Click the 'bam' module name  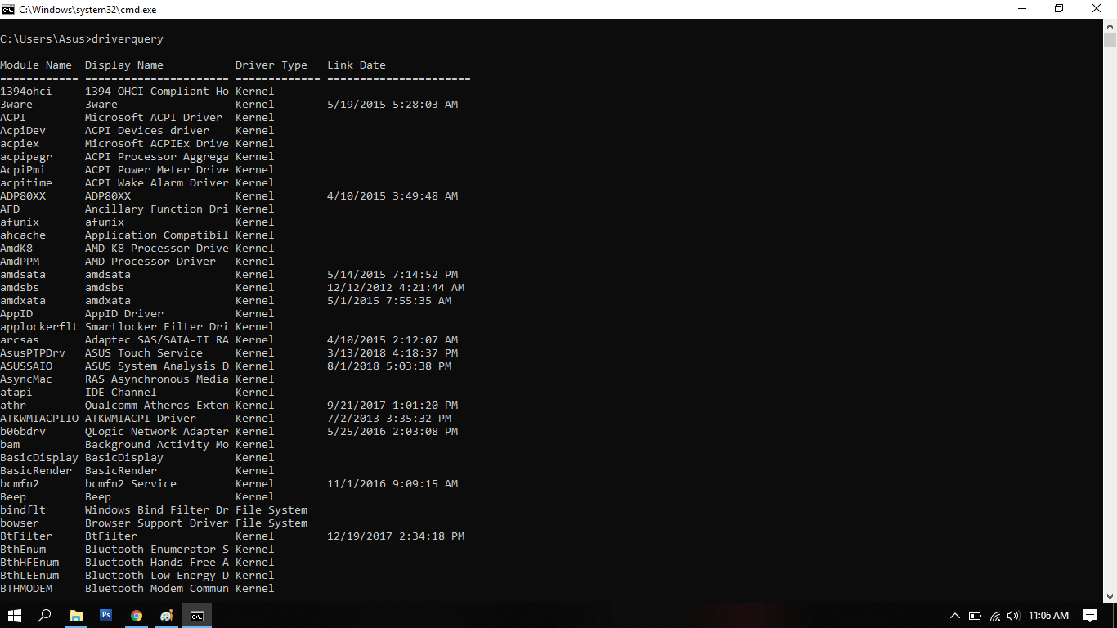pyautogui.click(x=10, y=445)
